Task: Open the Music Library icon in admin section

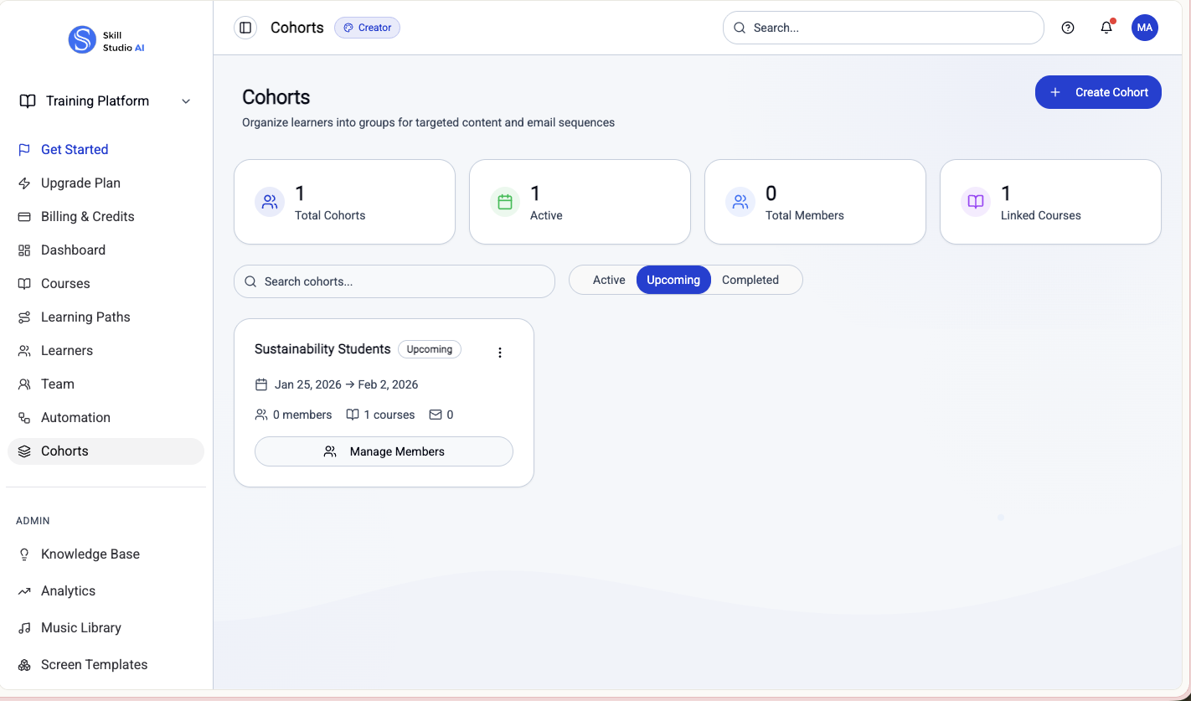Action: [25, 627]
